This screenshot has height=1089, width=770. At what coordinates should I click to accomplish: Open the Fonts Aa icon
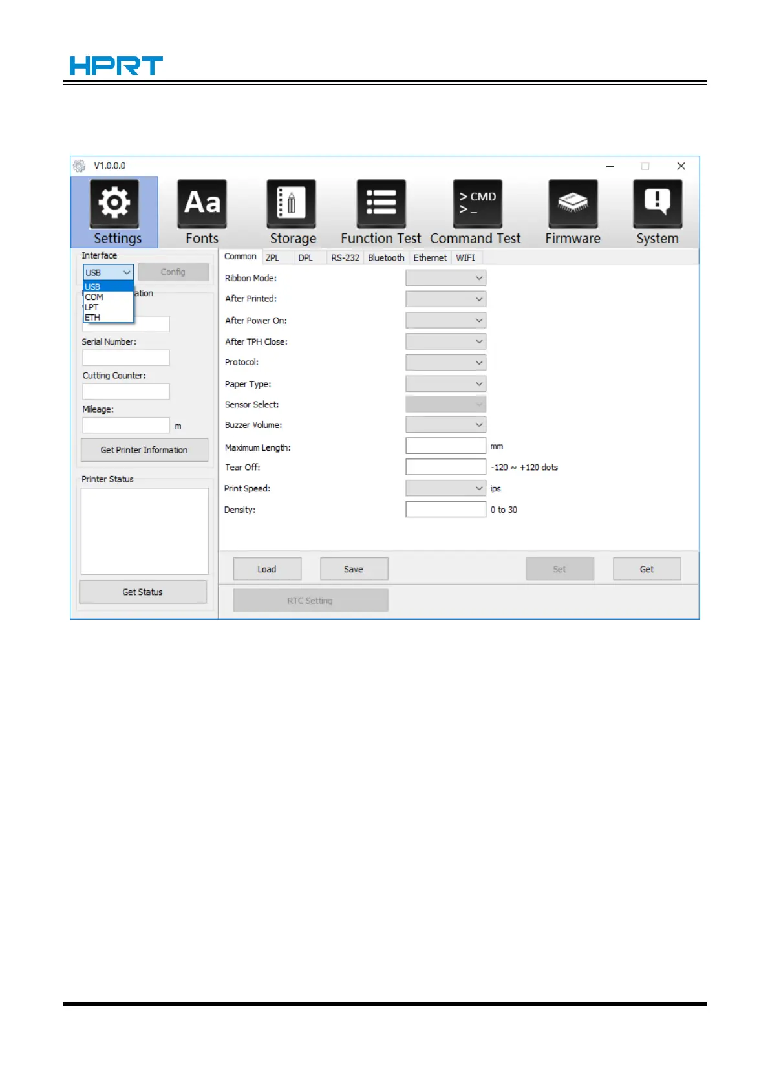(202, 204)
